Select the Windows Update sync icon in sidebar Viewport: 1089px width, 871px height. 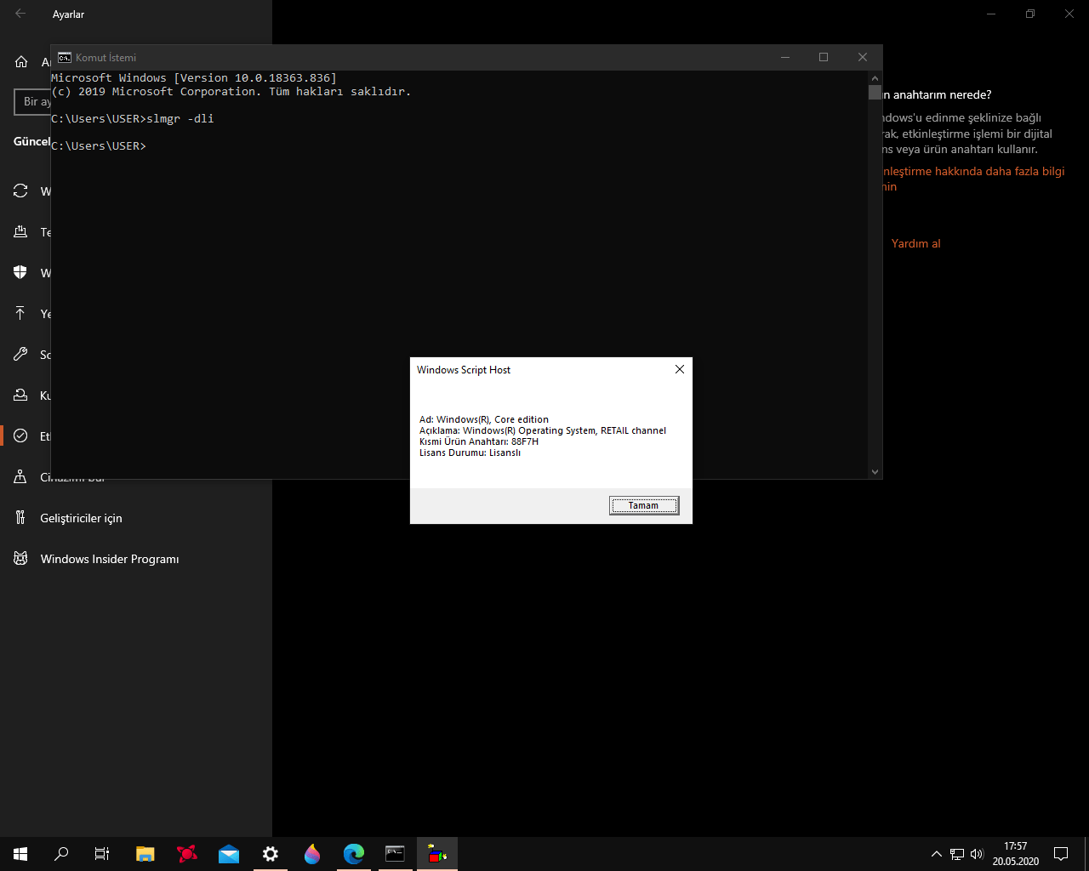[x=20, y=191]
